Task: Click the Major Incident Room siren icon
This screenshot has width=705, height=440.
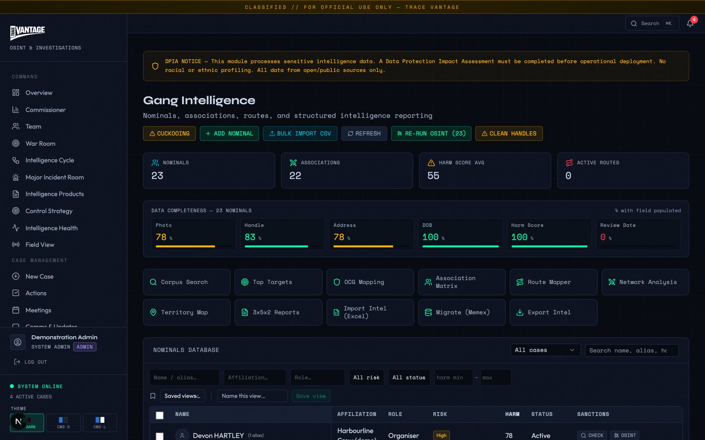Action: click(x=16, y=177)
